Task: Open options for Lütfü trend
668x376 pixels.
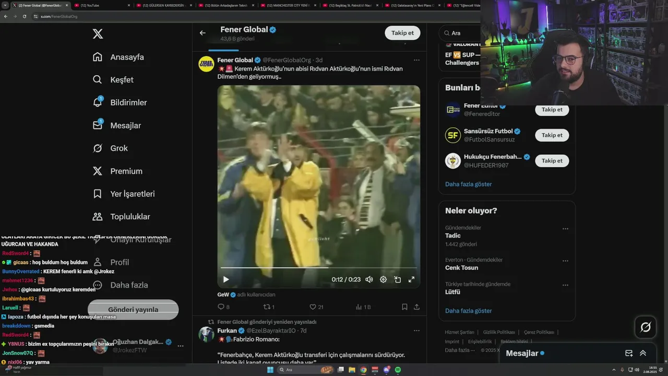Action: tap(565, 285)
